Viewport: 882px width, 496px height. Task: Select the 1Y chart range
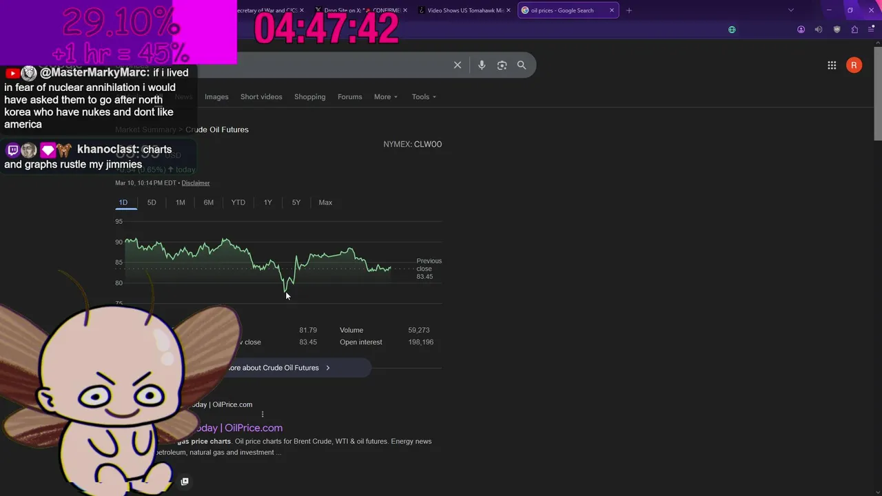[267, 203]
